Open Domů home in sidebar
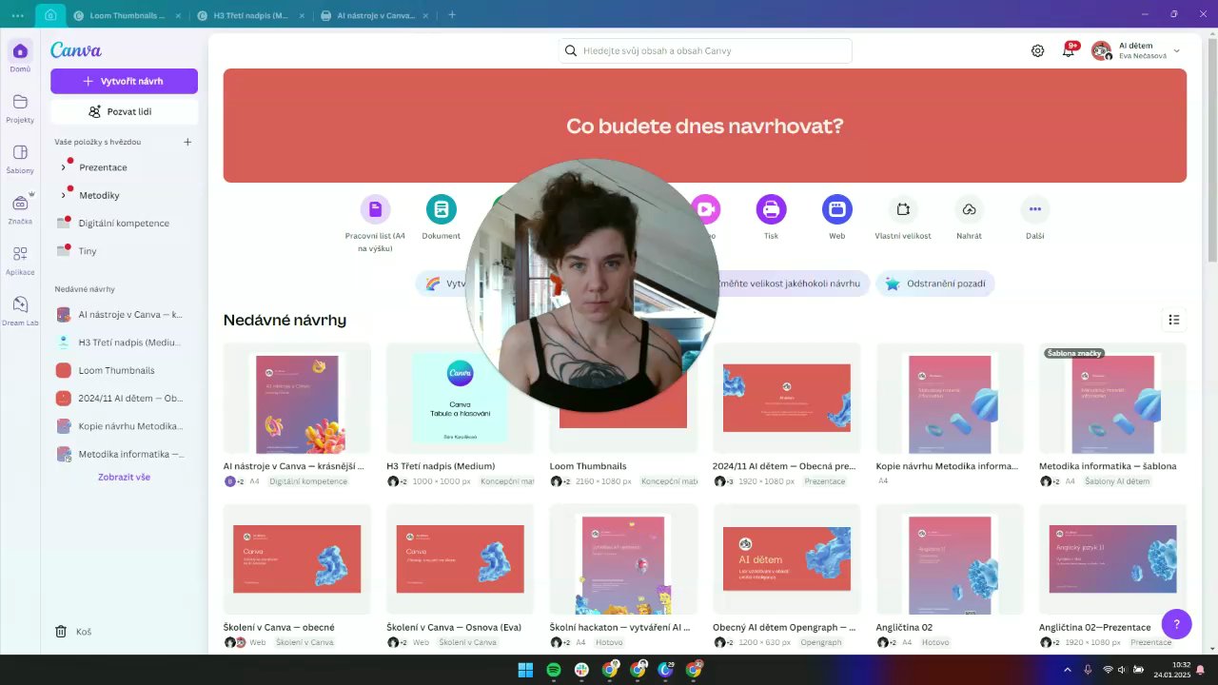This screenshot has height=685, width=1218. tap(20, 57)
